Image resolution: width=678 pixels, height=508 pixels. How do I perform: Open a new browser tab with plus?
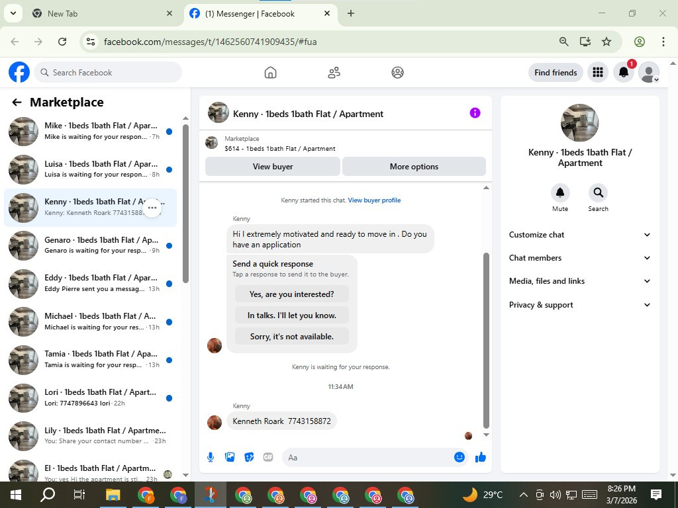(351, 13)
